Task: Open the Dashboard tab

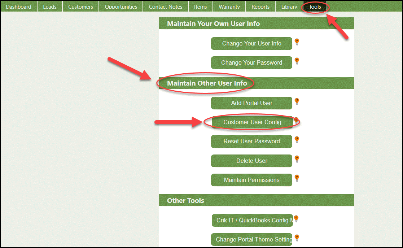Action: point(19,6)
